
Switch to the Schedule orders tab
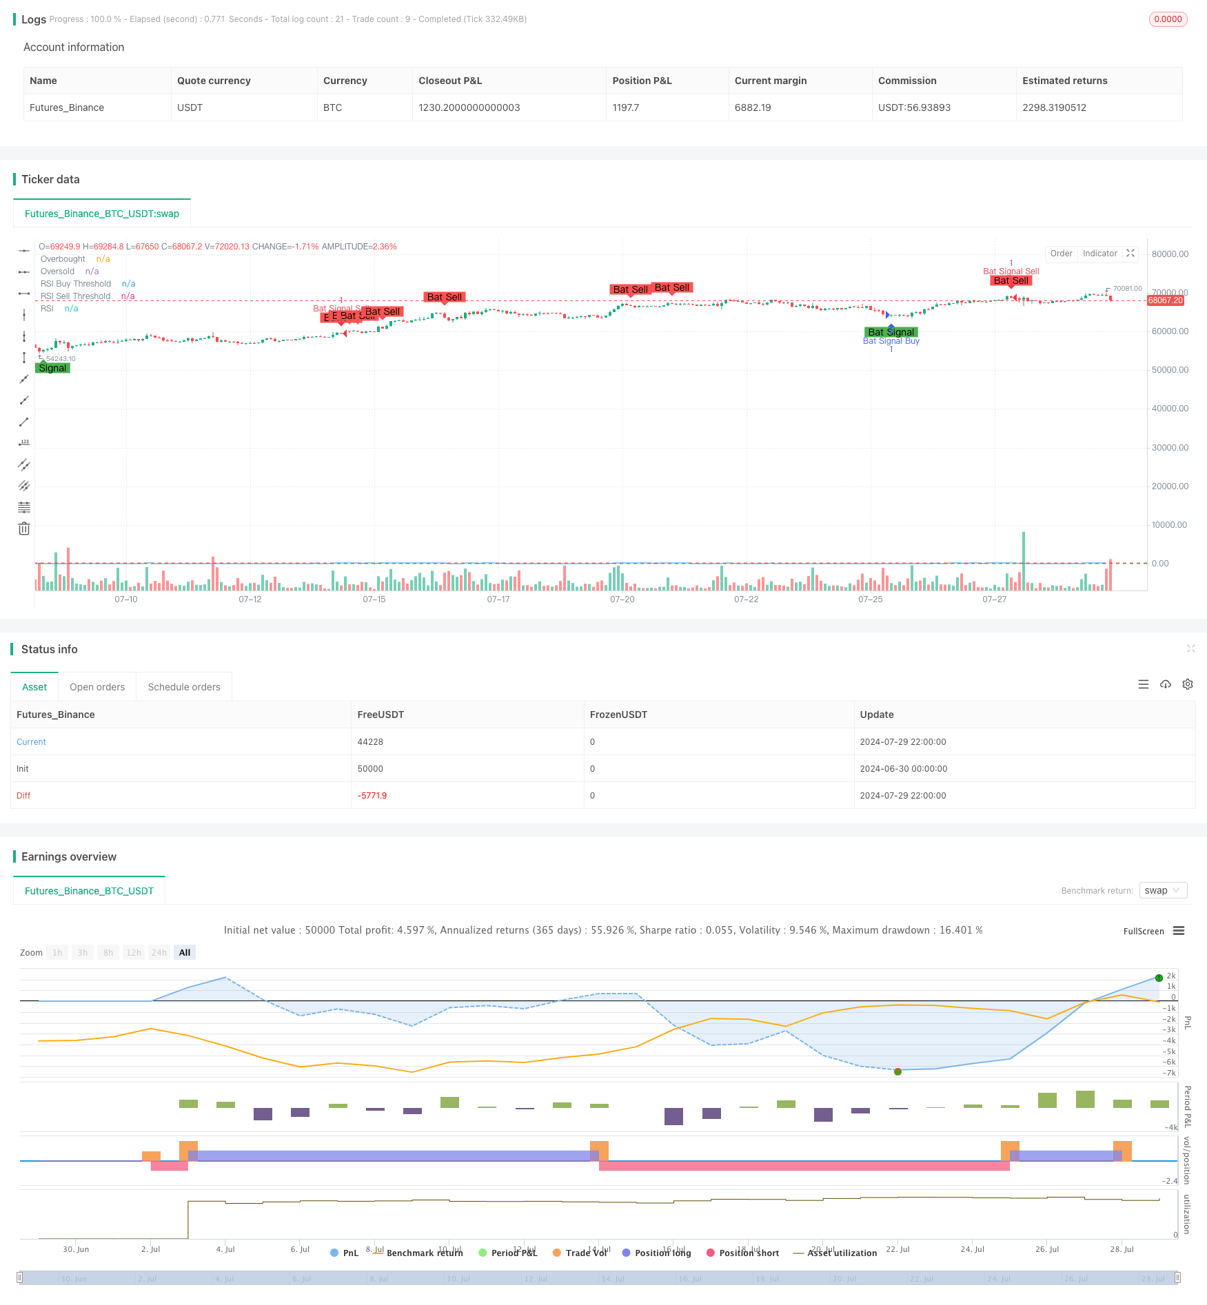[x=184, y=687]
